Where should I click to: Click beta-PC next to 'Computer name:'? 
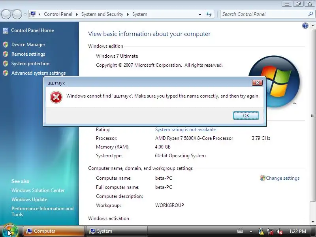click(x=164, y=178)
